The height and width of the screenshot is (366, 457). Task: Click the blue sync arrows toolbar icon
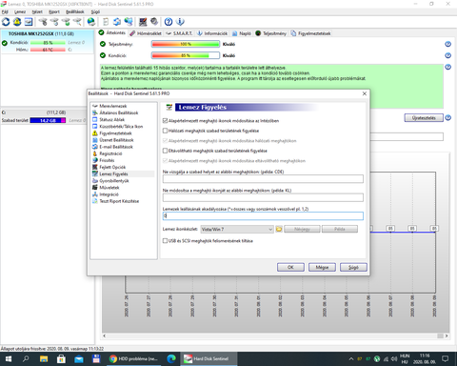pos(117,22)
